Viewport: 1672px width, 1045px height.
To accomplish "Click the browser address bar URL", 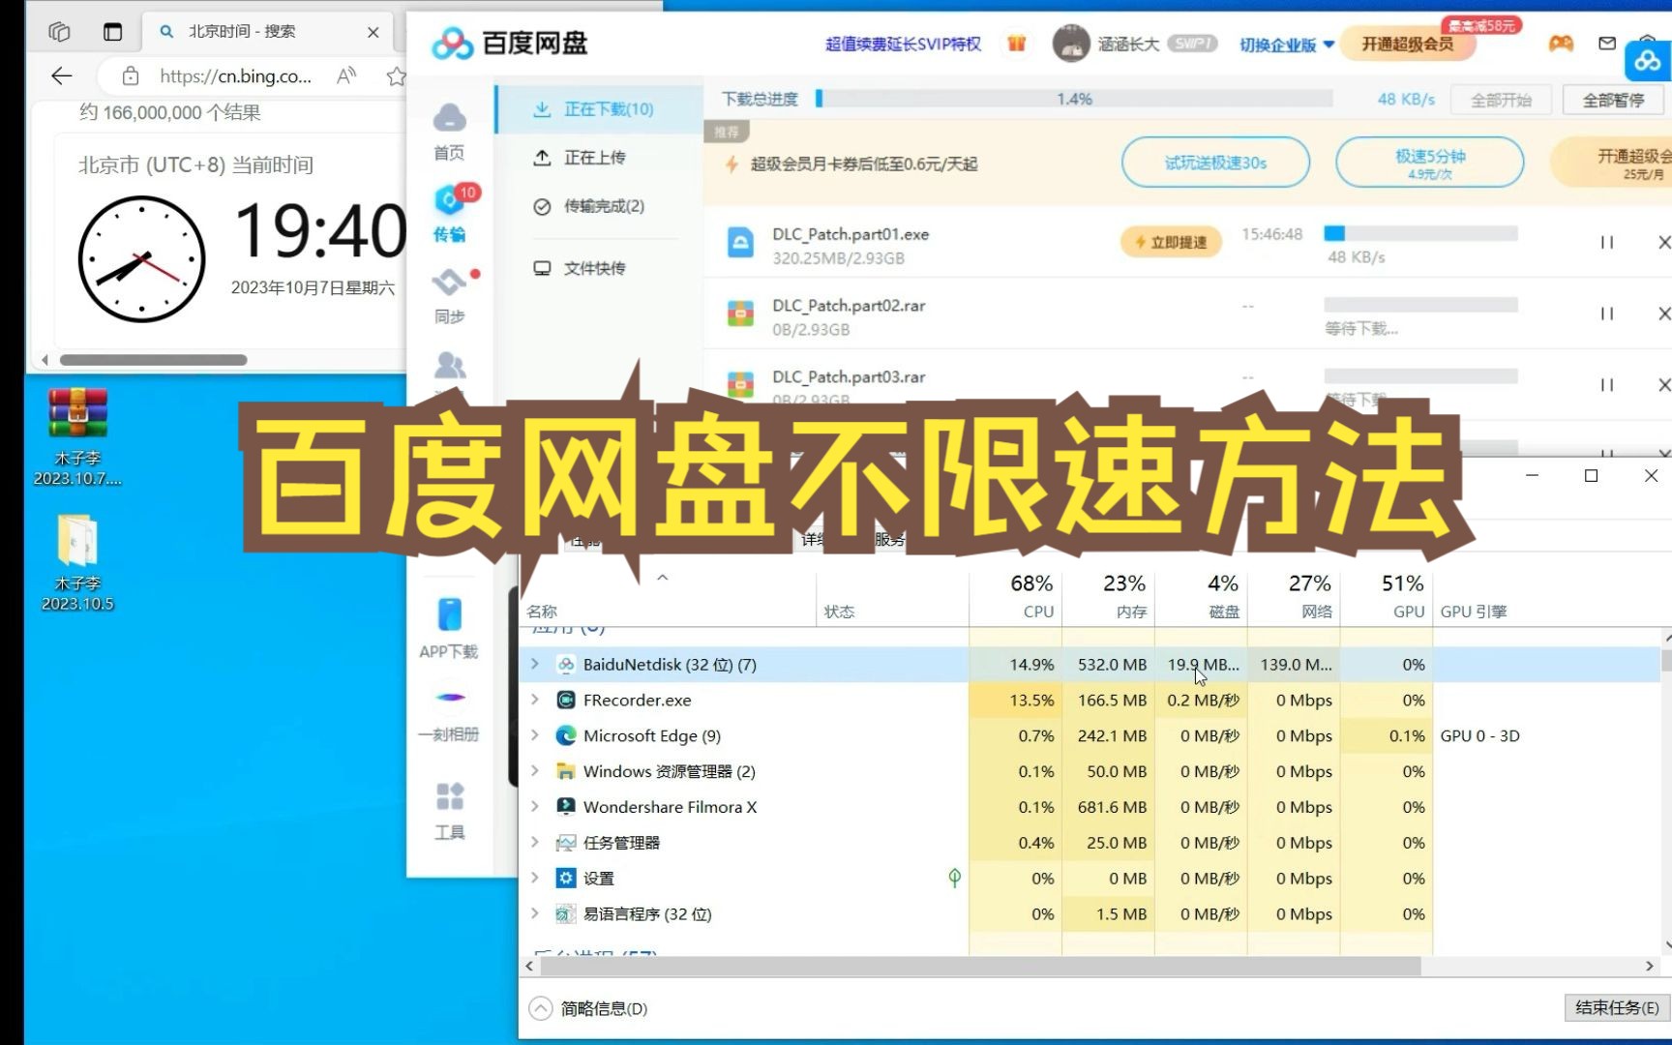I will [235, 76].
